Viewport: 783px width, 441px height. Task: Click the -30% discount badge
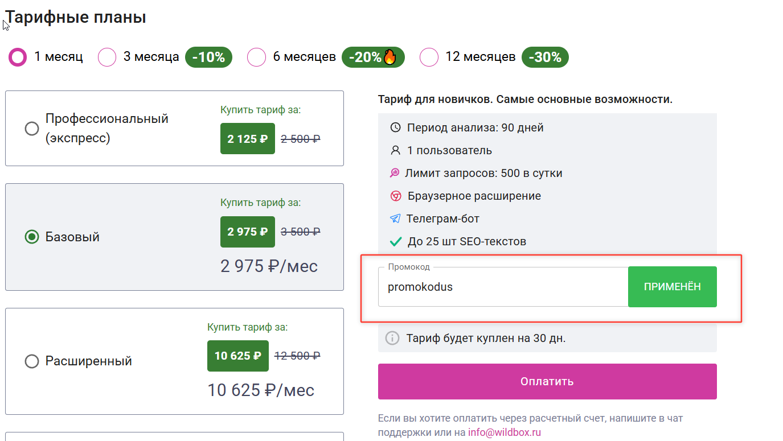(545, 57)
